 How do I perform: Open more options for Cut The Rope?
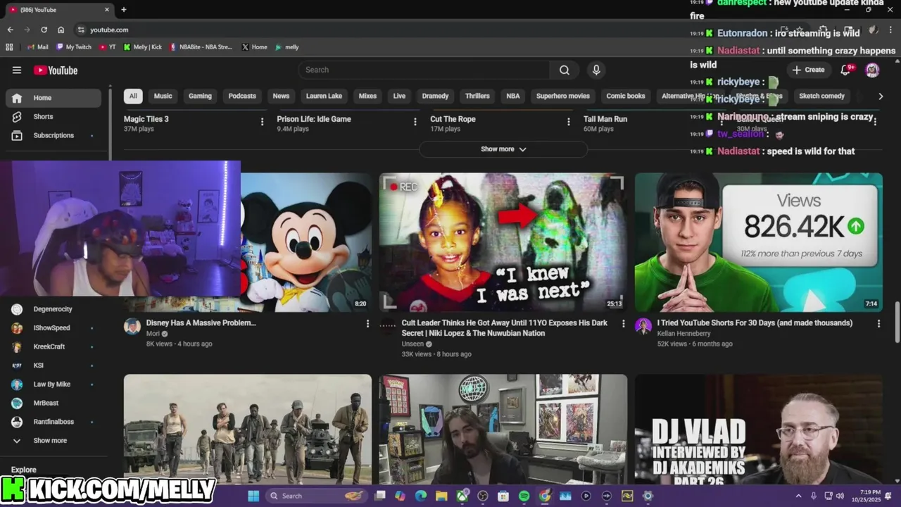569,122
